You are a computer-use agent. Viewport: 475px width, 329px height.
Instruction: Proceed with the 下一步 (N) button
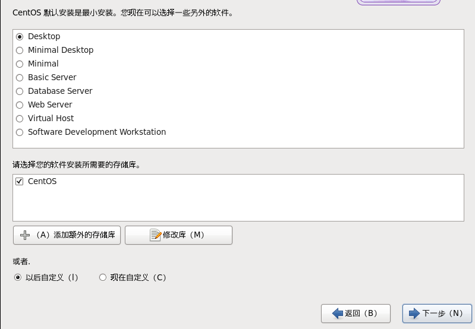[437, 313]
